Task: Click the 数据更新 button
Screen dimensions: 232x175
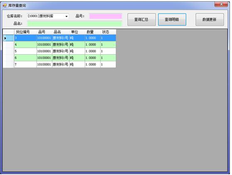Action: 210,20
